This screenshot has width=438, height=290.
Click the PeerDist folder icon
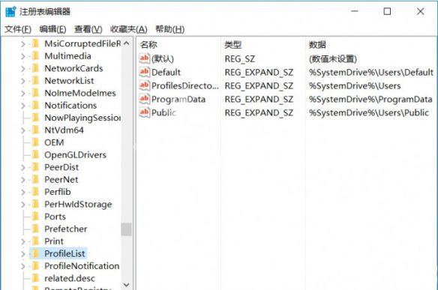coord(35,167)
